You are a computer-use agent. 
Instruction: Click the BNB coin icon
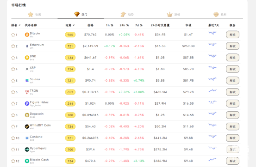27,58
